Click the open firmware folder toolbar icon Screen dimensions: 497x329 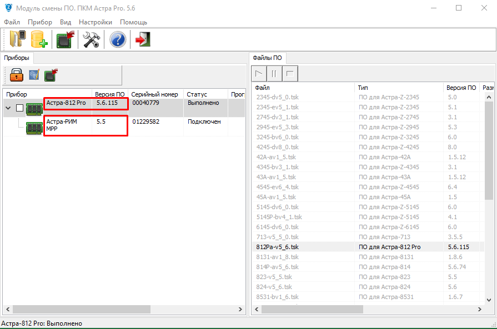[18, 39]
